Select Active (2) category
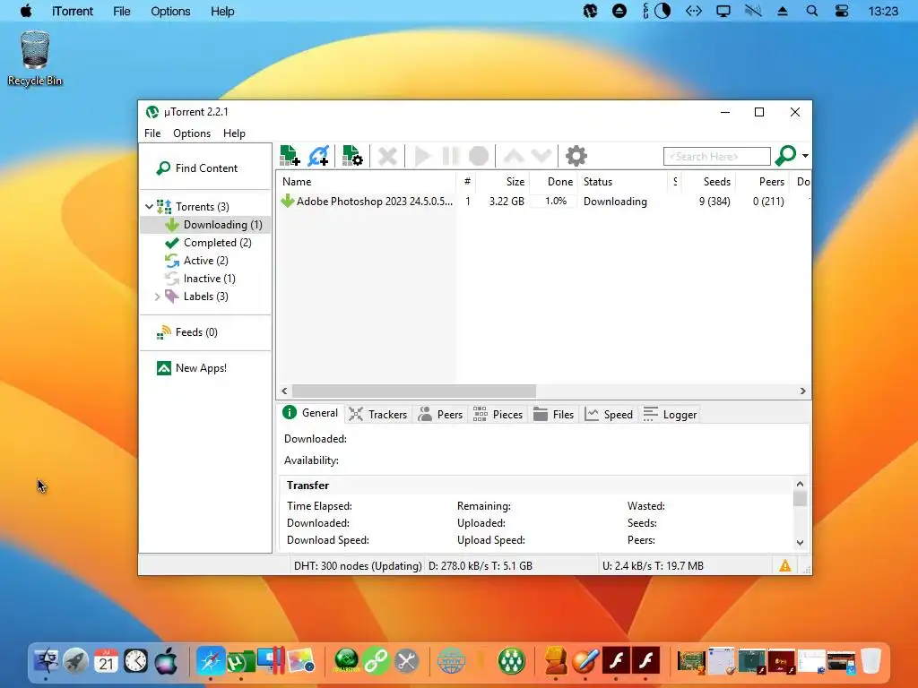Screen dimensions: 918x688 [x=196, y=261]
